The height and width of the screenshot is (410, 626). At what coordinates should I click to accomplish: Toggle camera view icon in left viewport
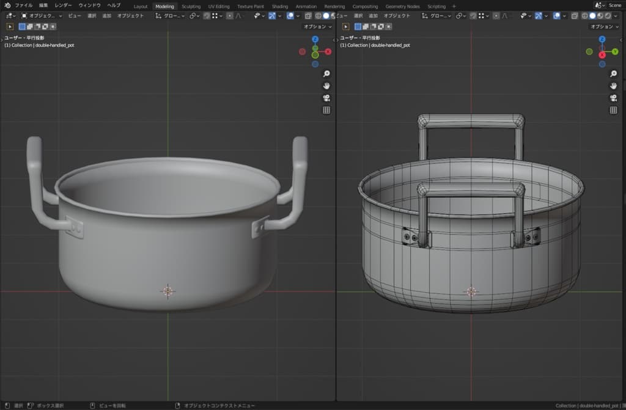click(326, 98)
